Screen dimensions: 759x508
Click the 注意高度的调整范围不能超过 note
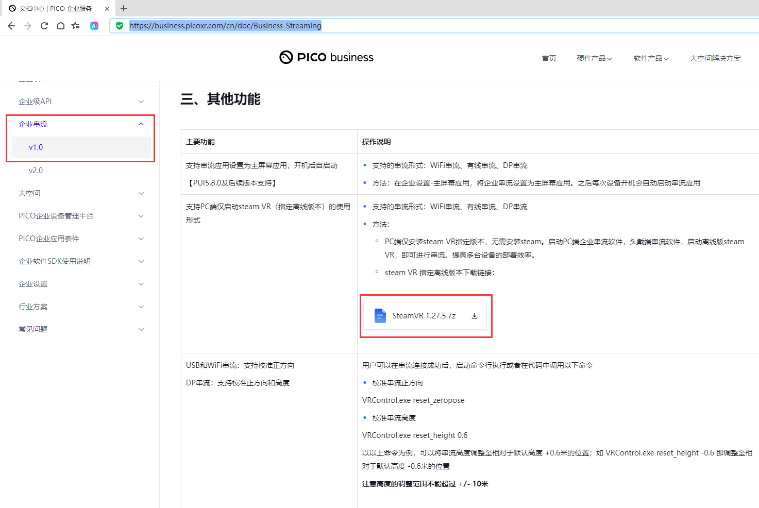[x=425, y=484]
